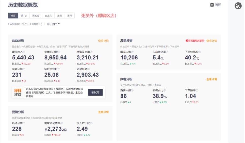This screenshot has width=245, height=143.
Task: Choose the 自定义 date range tab
Action: point(48,16)
